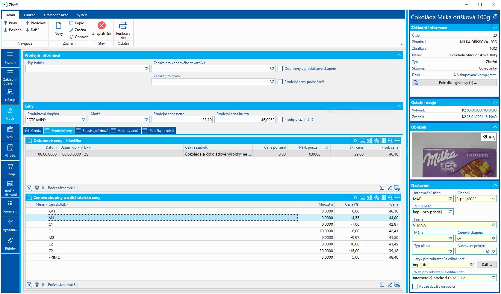Open the Eshop sidebar section

(x=10, y=170)
